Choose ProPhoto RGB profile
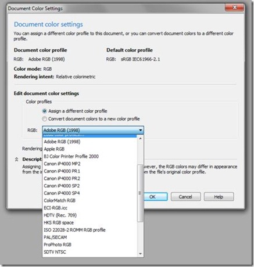 90,244
